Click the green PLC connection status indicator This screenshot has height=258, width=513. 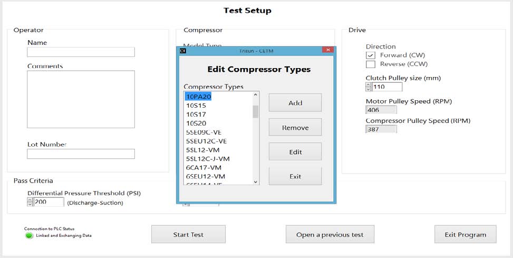click(x=29, y=235)
